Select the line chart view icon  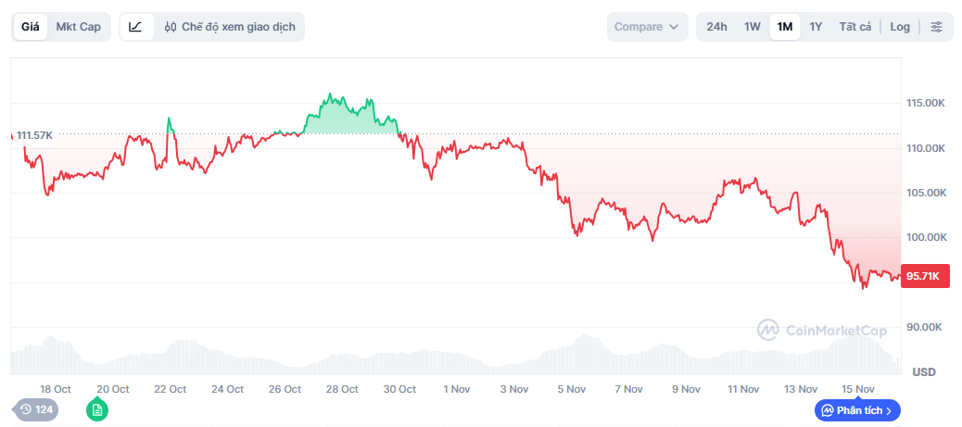click(136, 27)
